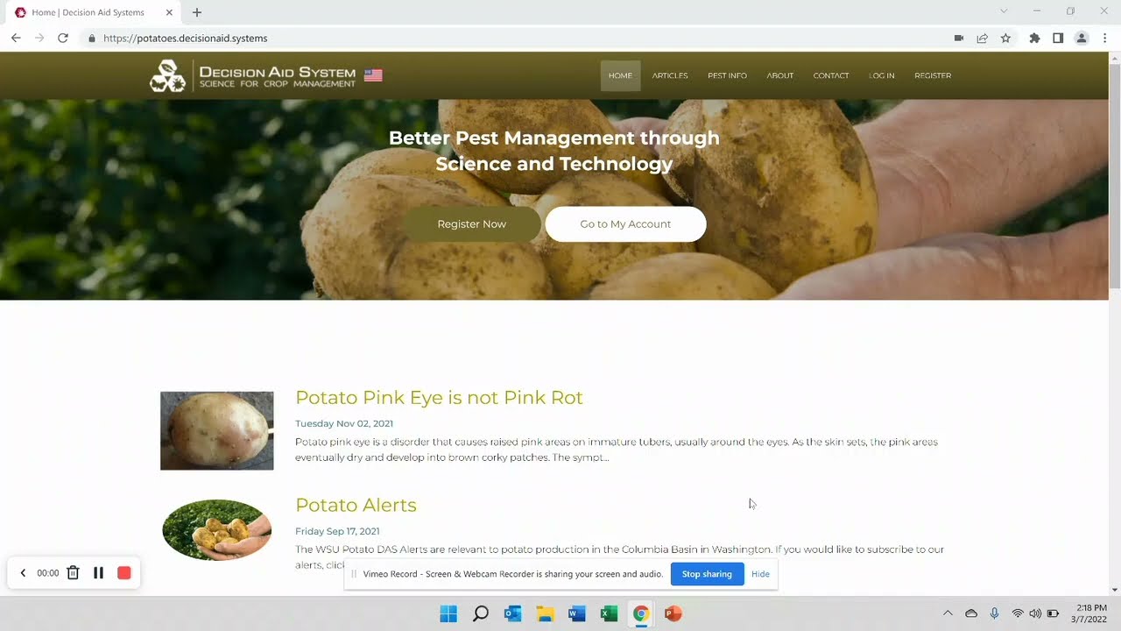
Task: Toggle the browser side panel icon
Action: pos(1058,38)
